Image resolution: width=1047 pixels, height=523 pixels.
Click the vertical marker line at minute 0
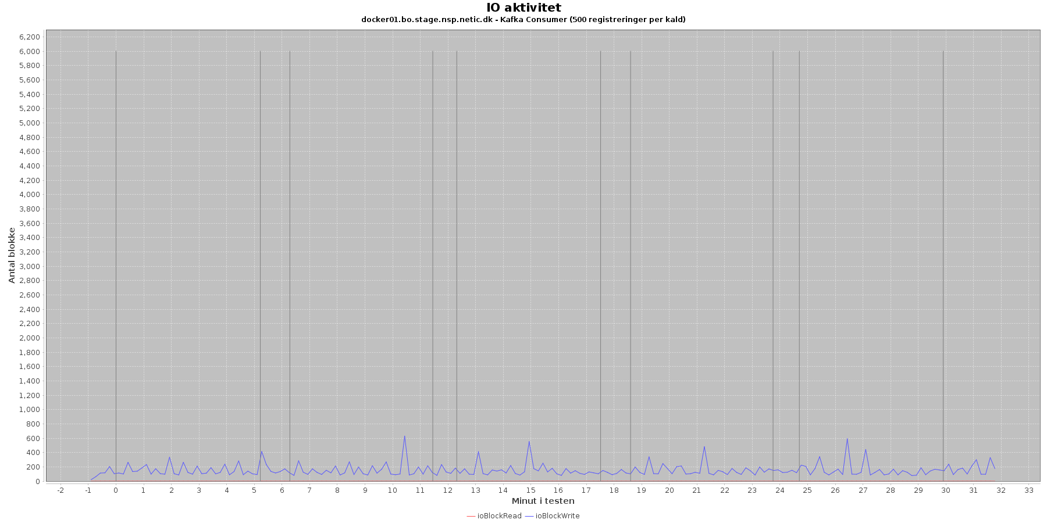click(116, 232)
